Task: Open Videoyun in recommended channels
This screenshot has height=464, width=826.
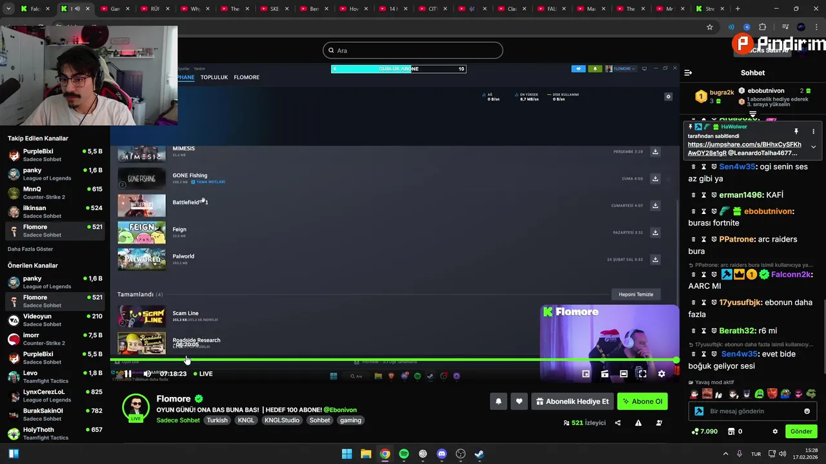Action: 55,320
